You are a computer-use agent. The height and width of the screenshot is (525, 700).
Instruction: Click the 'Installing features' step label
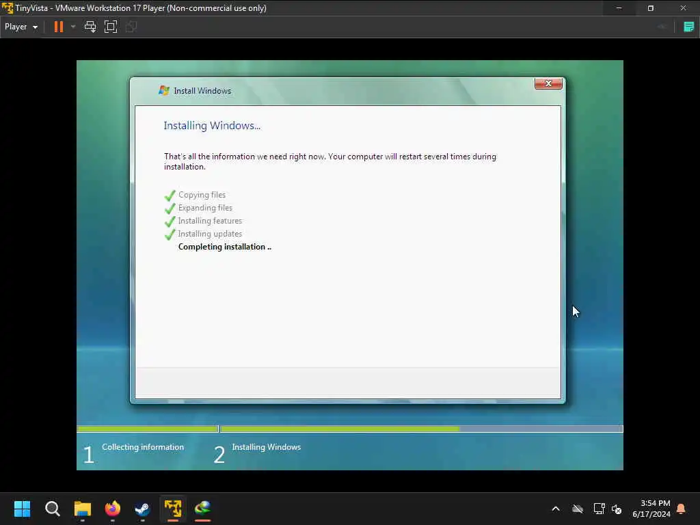(210, 221)
